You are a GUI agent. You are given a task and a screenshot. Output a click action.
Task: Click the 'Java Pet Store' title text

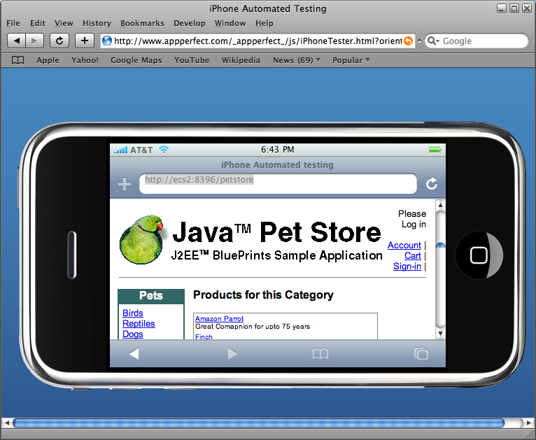pos(276,232)
